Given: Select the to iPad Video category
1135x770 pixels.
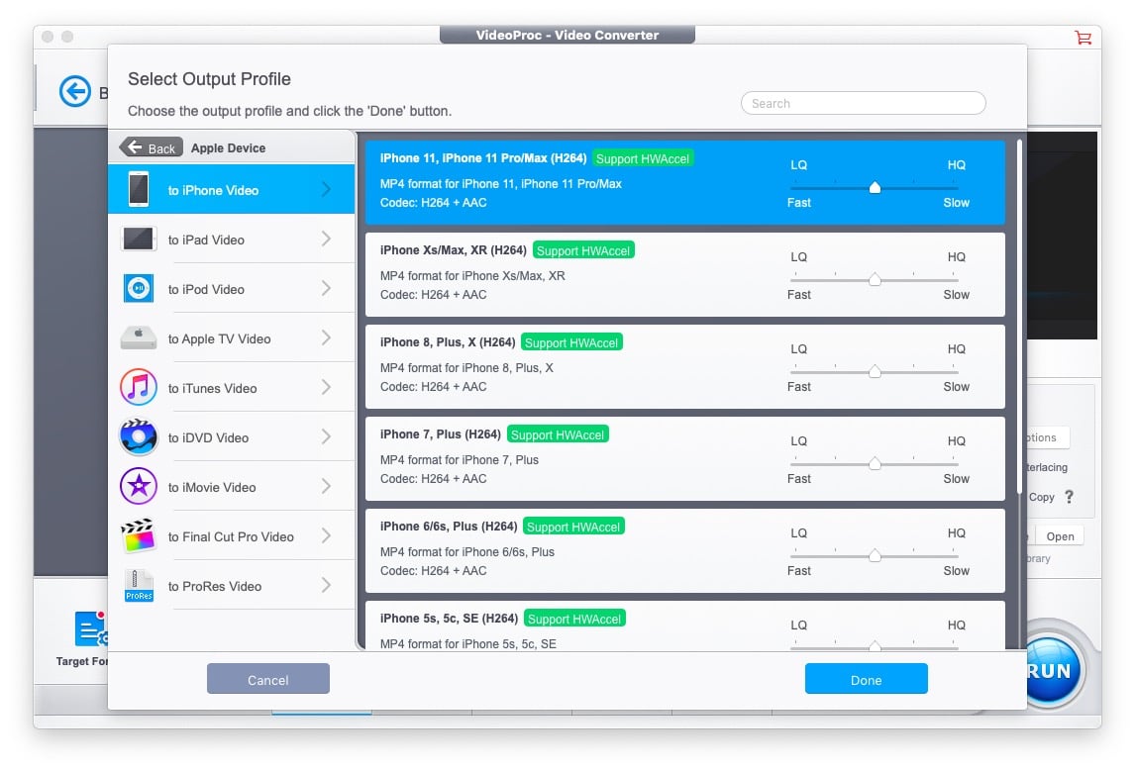Looking at the screenshot, I should pos(231,239).
